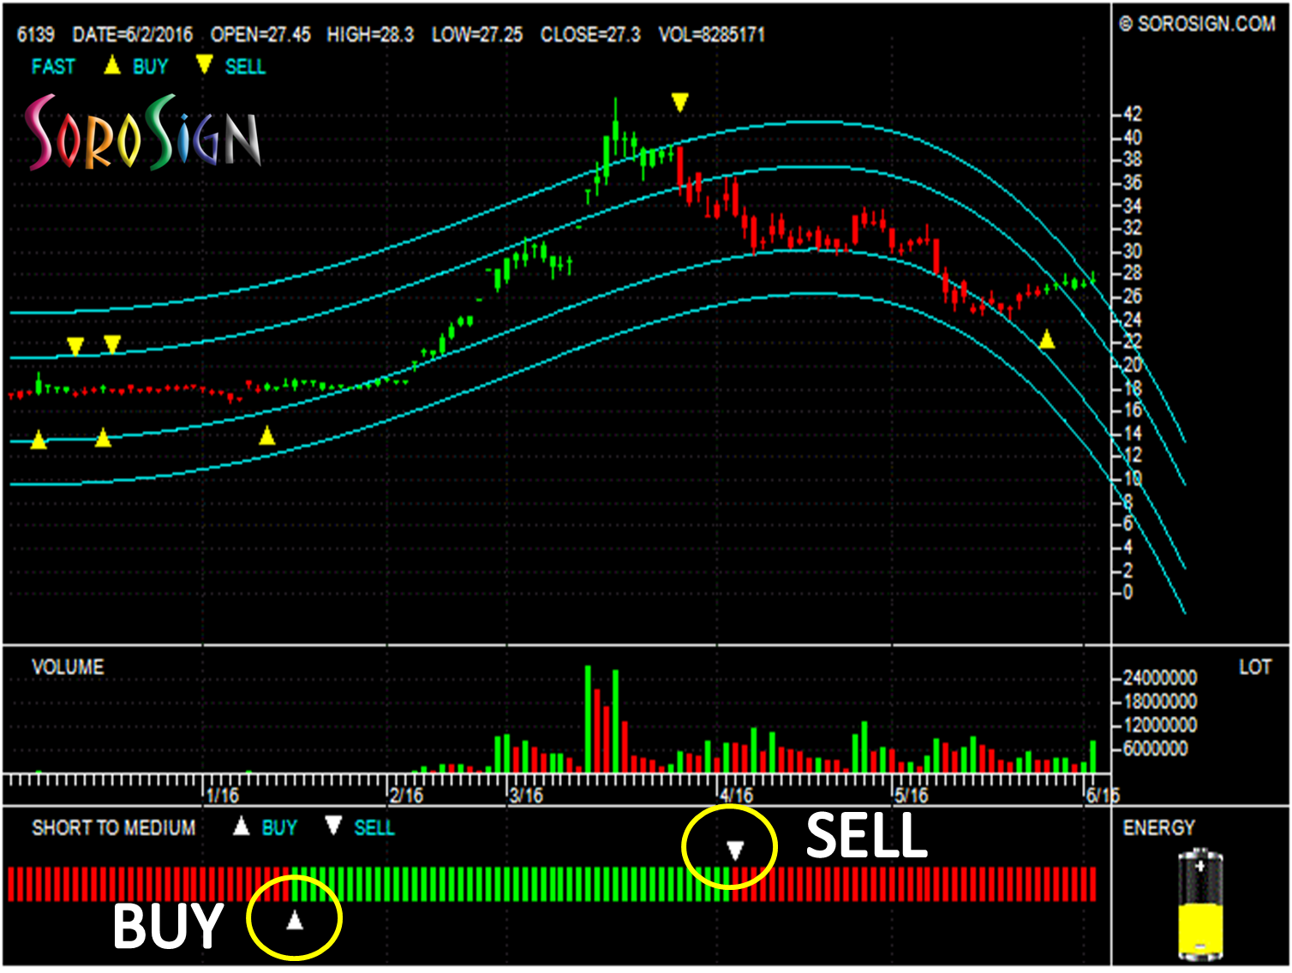Viewport: 1292px width, 973px height.
Task: Click the 12000000 volume axis label
Action: 1159,725
